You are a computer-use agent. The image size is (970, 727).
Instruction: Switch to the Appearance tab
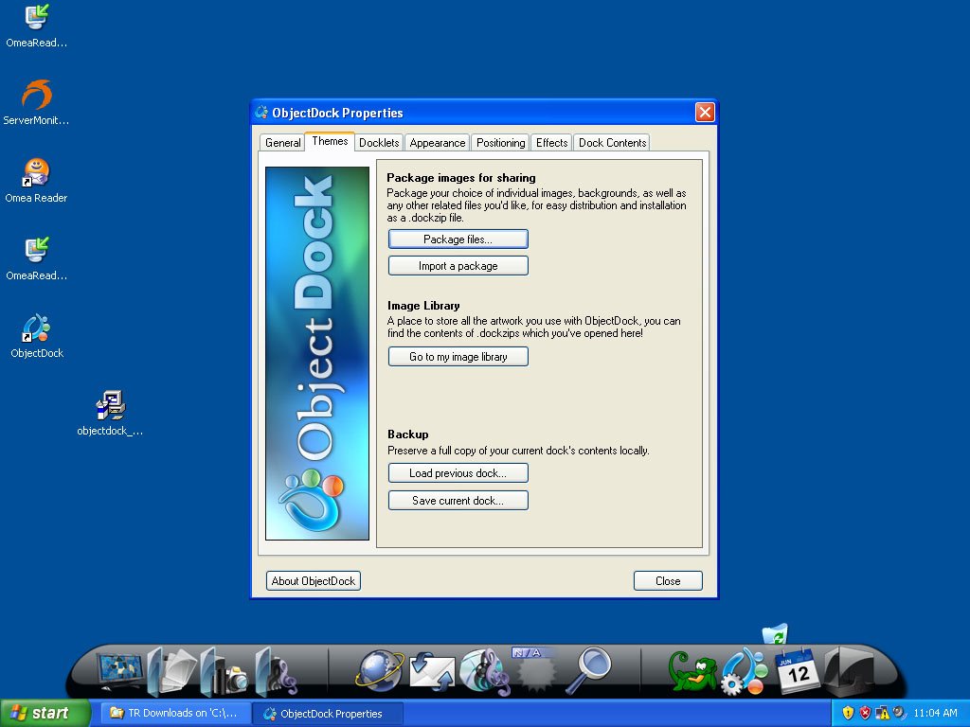pyautogui.click(x=437, y=142)
